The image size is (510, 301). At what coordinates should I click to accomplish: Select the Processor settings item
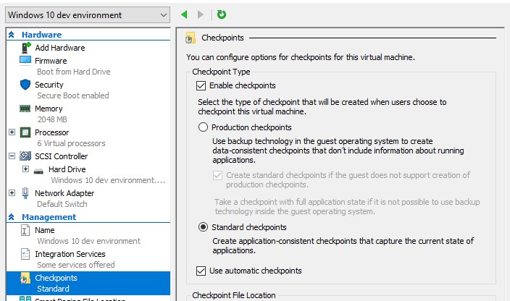[x=51, y=132]
